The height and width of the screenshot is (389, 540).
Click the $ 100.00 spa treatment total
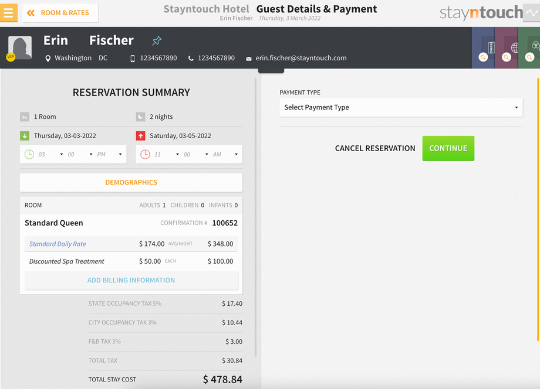click(221, 261)
